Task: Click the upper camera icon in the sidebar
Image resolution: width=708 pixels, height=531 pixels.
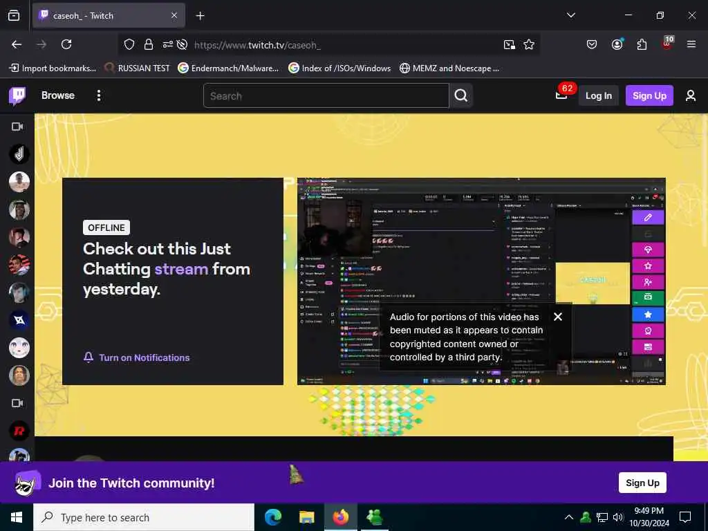Action: 17,127
